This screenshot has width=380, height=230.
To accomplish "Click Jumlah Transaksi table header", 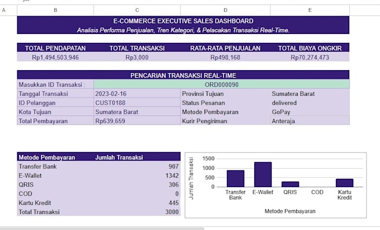I will pos(119,158).
